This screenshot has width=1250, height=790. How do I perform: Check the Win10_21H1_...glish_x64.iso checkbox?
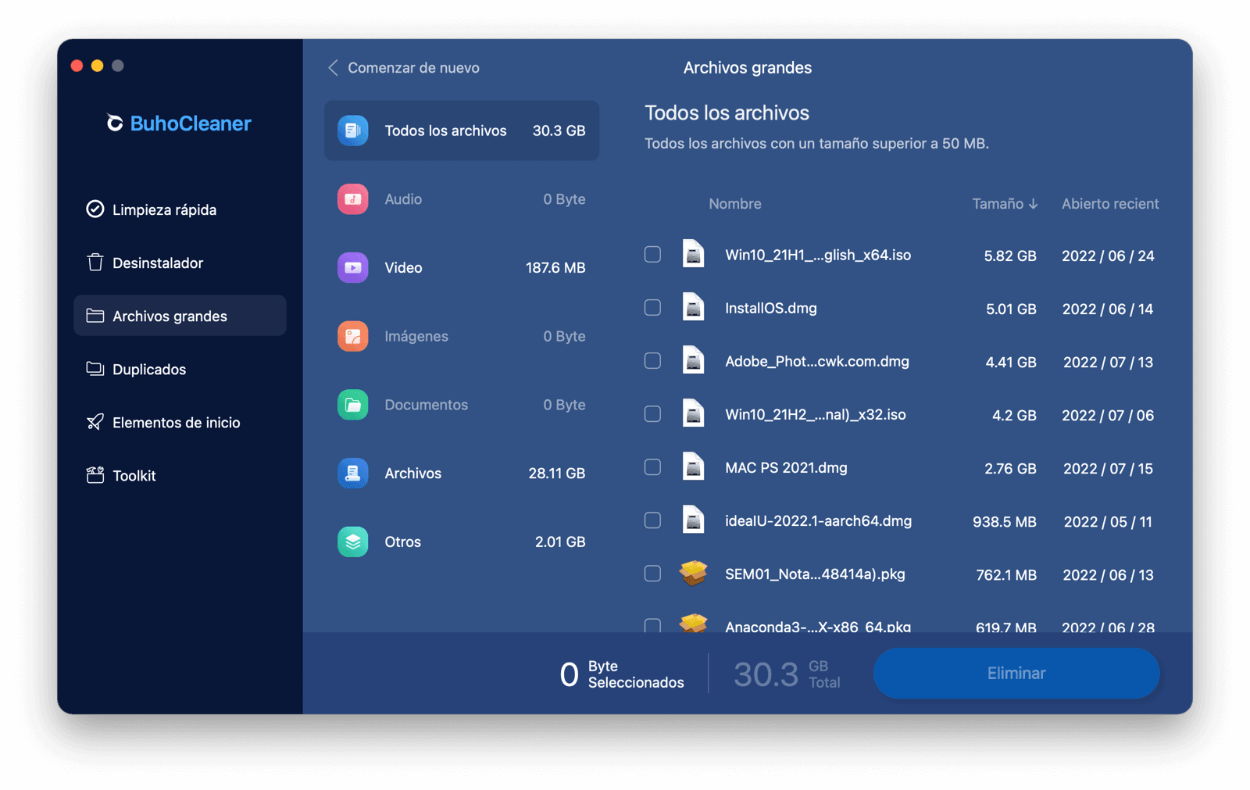click(652, 255)
